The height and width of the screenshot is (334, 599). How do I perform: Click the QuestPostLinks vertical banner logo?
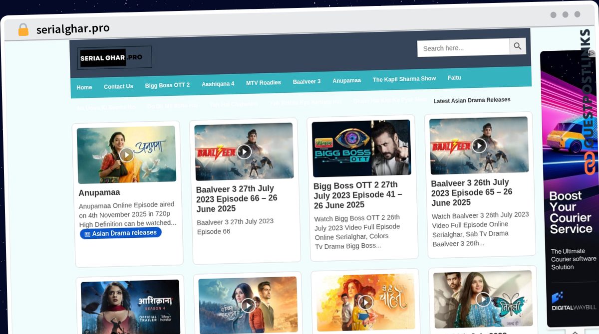[589, 102]
